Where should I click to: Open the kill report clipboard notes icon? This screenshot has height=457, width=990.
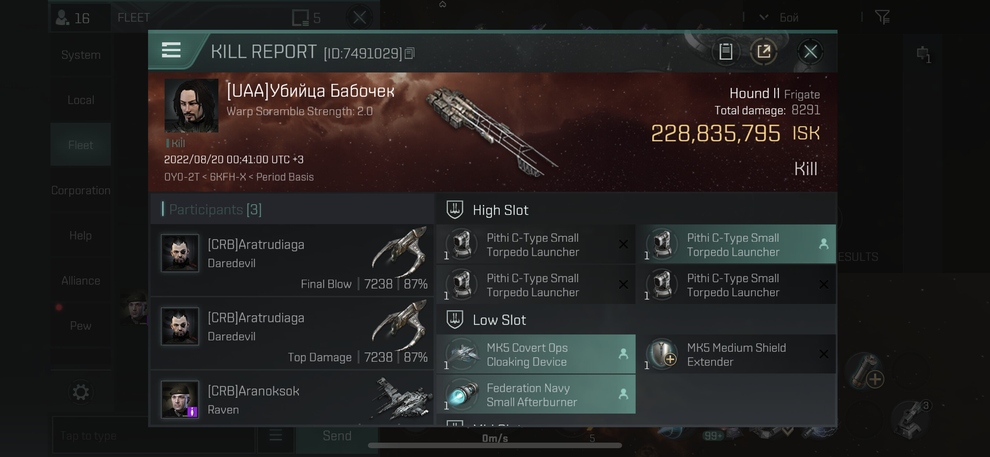pyautogui.click(x=726, y=52)
